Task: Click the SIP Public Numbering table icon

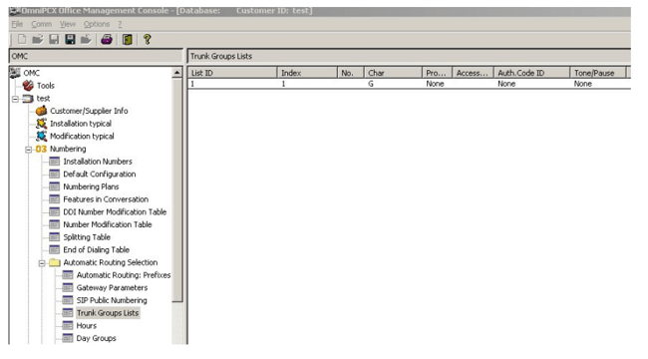Action: (x=68, y=300)
